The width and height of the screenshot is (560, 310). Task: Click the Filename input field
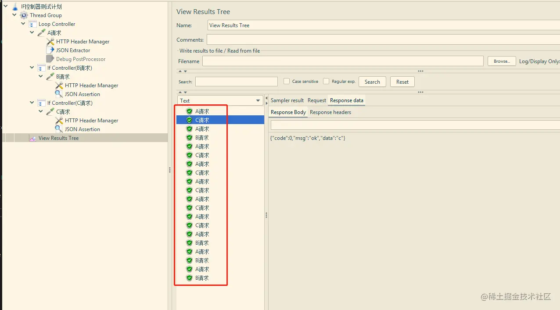tap(343, 61)
